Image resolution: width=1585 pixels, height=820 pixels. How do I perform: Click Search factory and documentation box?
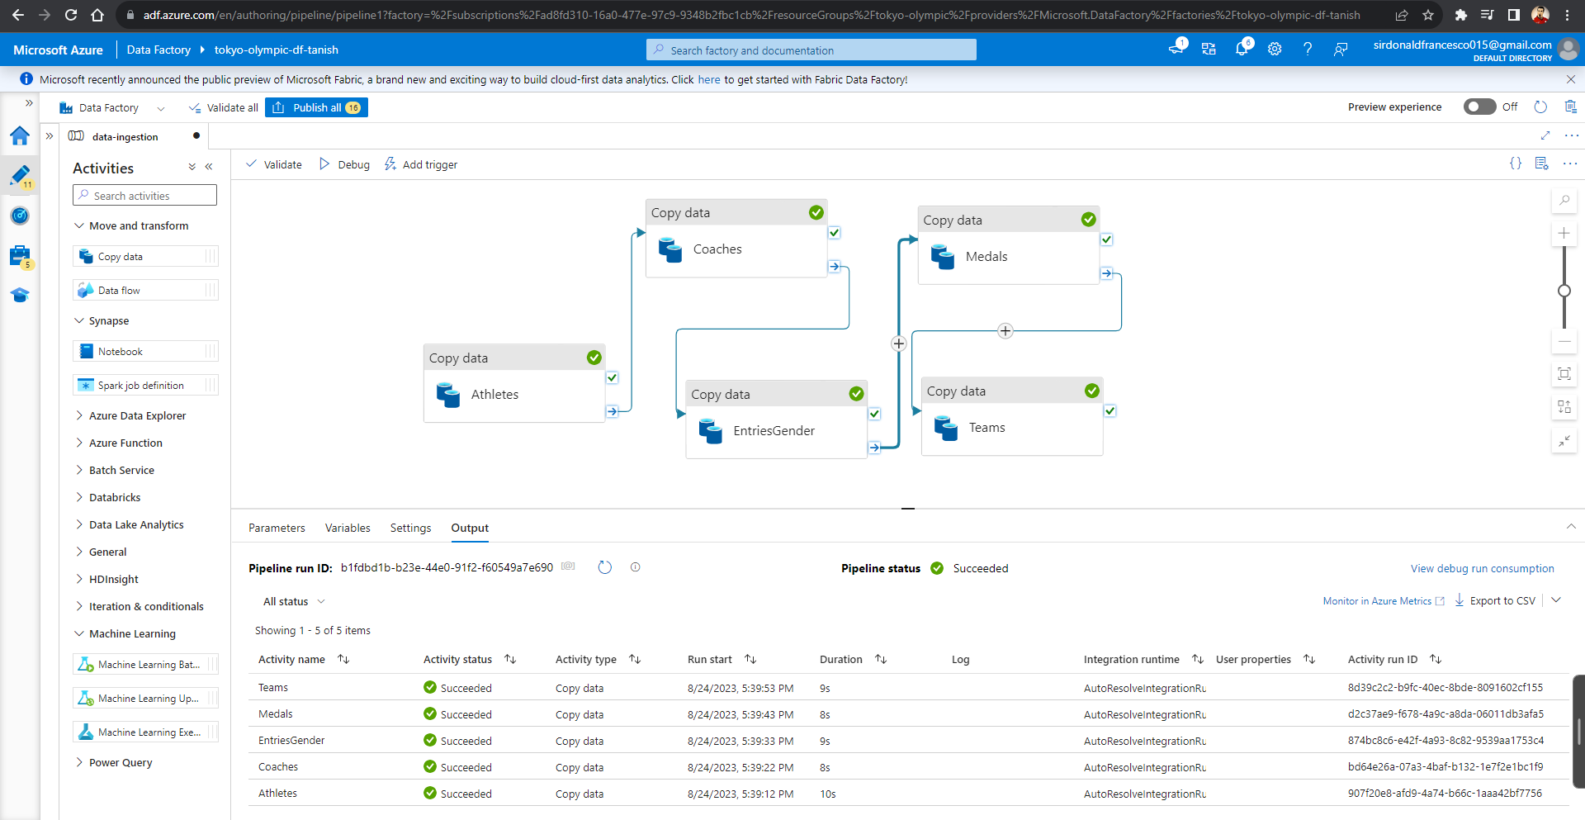click(811, 50)
